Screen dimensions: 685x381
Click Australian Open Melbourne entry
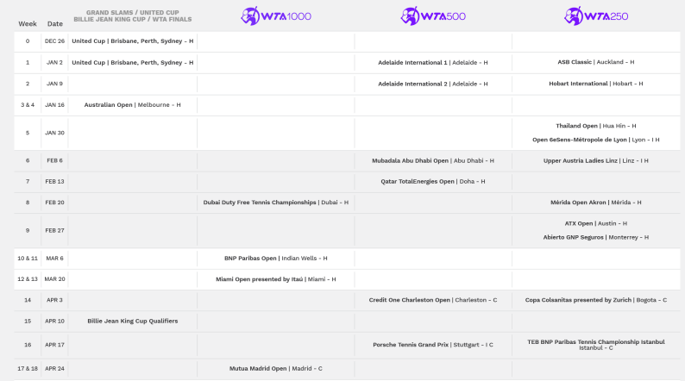click(132, 105)
